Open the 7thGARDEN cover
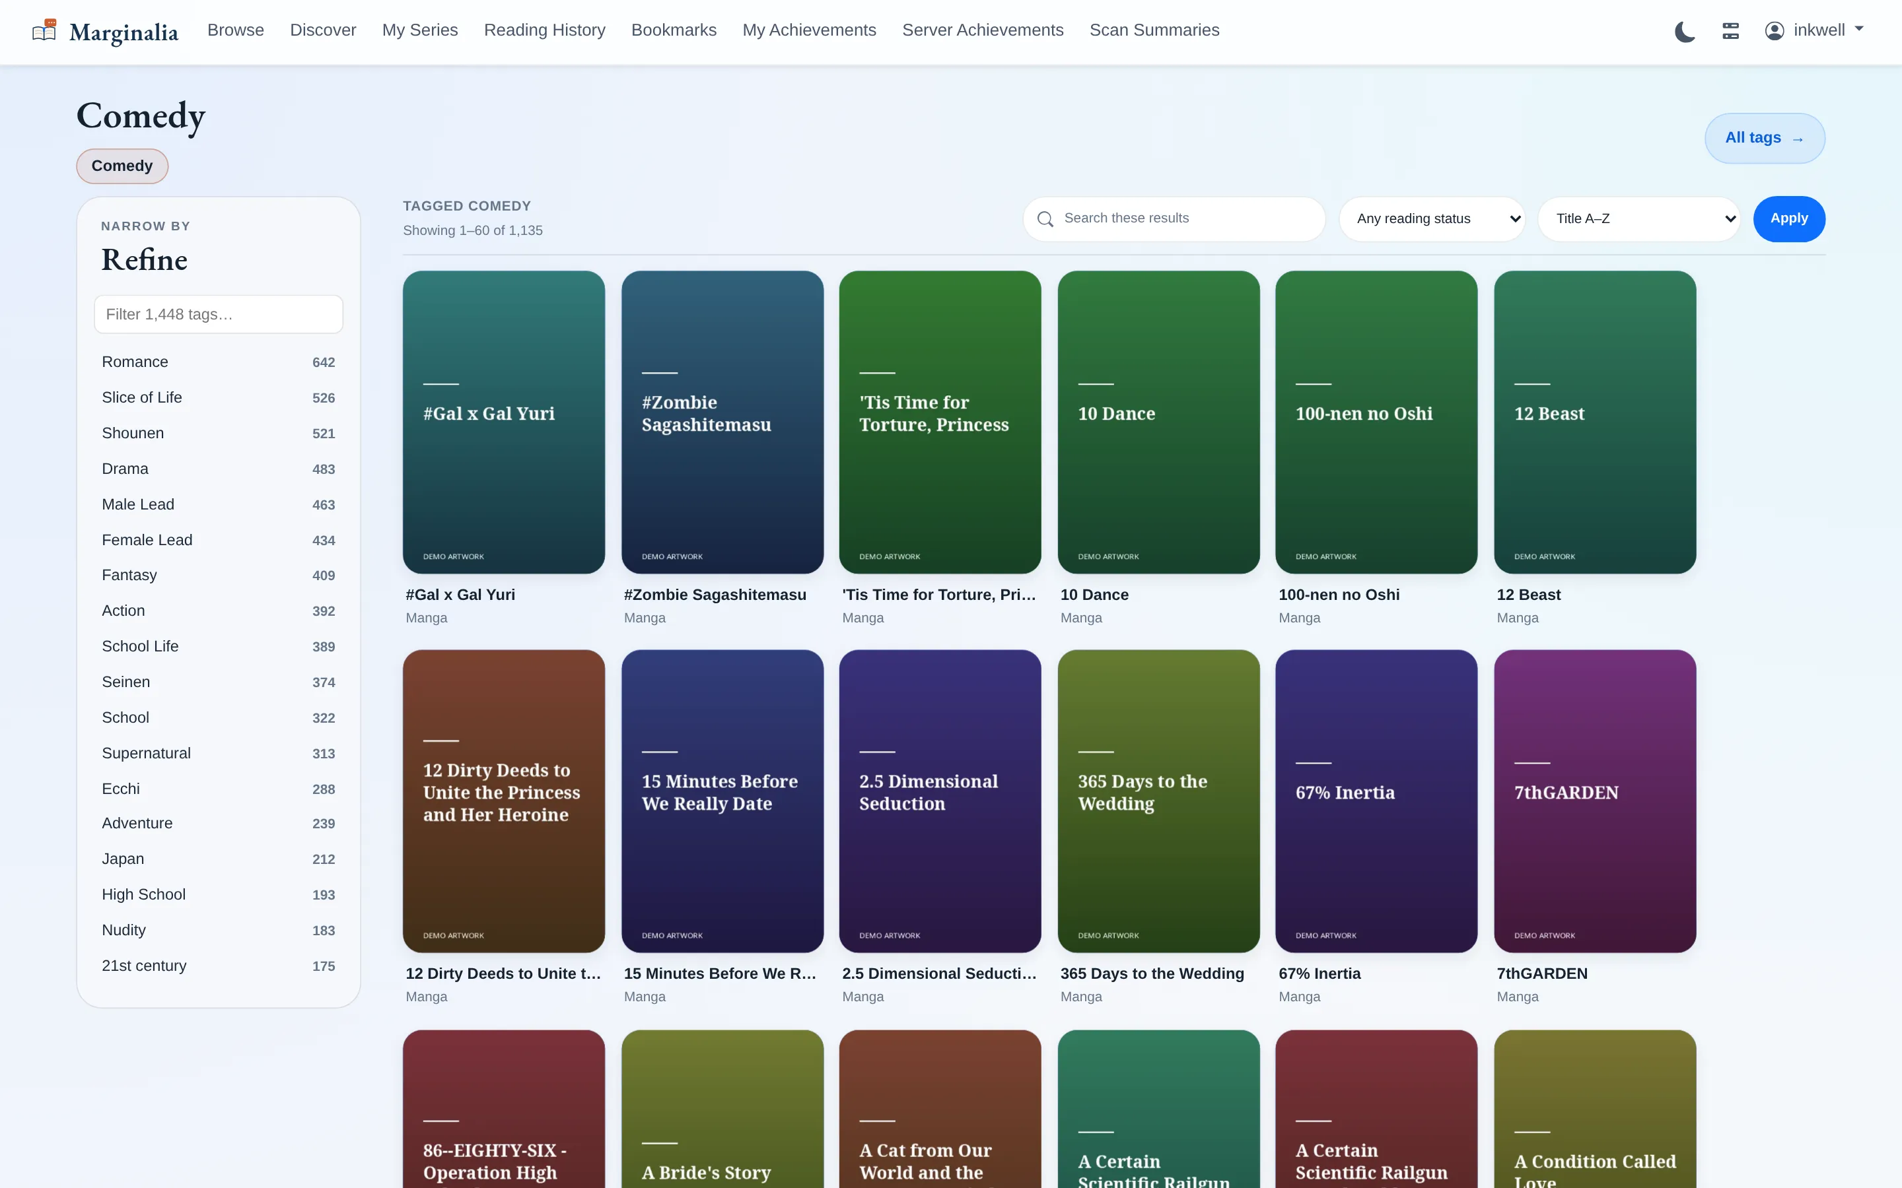This screenshot has height=1188, width=1902. (x=1595, y=801)
